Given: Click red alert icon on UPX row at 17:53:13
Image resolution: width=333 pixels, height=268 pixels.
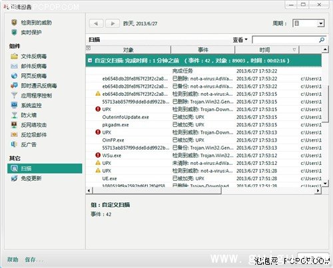Looking at the screenshot, I should [x=98, y=132].
